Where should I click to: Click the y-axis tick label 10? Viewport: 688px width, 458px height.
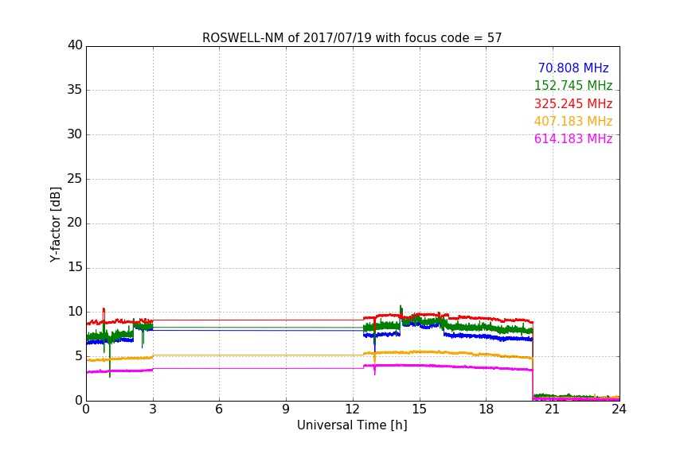75,312
